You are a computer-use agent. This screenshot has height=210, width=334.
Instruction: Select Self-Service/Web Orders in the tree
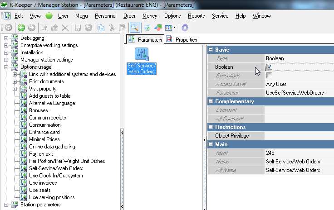pos(56,168)
